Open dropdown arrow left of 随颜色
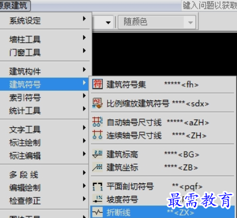The image size is (237, 218). [108, 23]
